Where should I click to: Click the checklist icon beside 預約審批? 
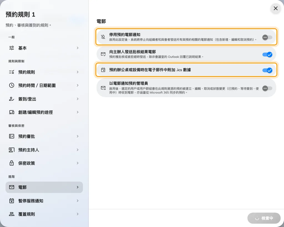12,136
